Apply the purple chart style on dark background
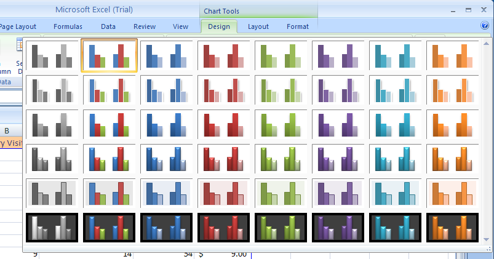 [338, 228]
